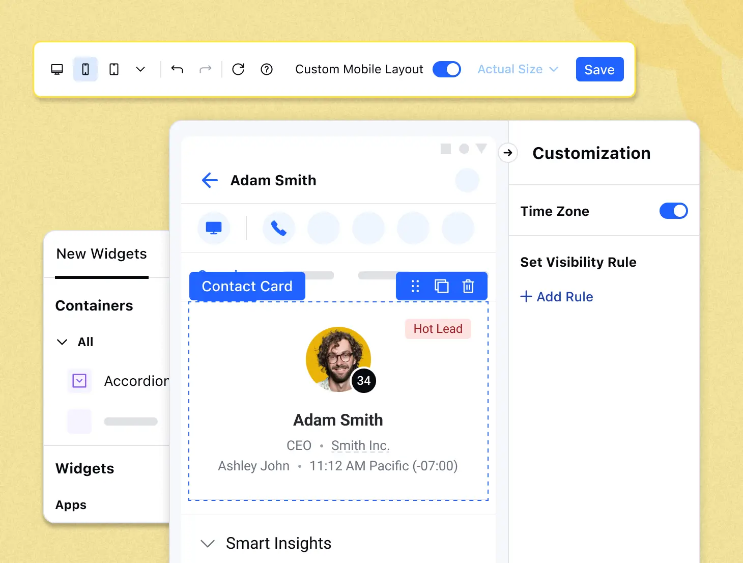Image resolution: width=743 pixels, height=563 pixels.
Task: Click the Add Rule link
Action: pyautogui.click(x=557, y=297)
